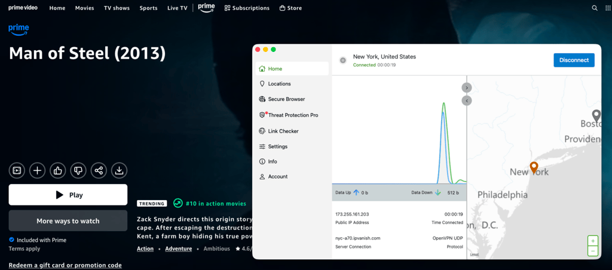Click the connection status circle icon

pos(343,60)
